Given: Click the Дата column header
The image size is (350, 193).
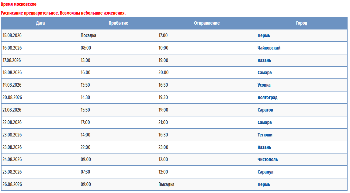Looking at the screenshot, I should point(40,23).
